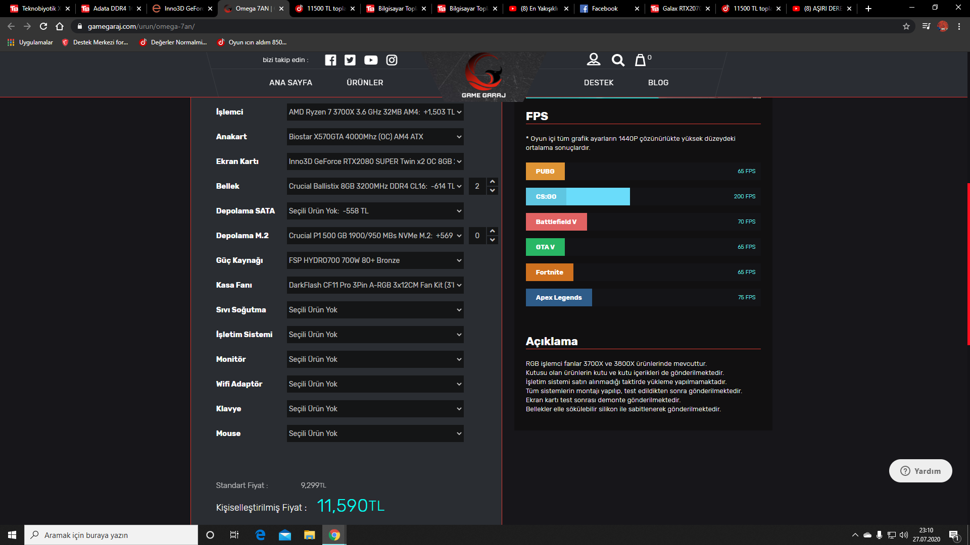Click the Game Garaj logo
This screenshot has width=970, height=545.
coord(483,76)
